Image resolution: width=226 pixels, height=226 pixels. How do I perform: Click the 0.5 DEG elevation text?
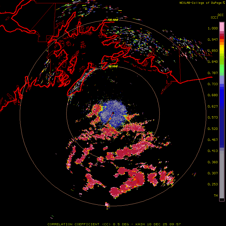[x=121, y=224]
